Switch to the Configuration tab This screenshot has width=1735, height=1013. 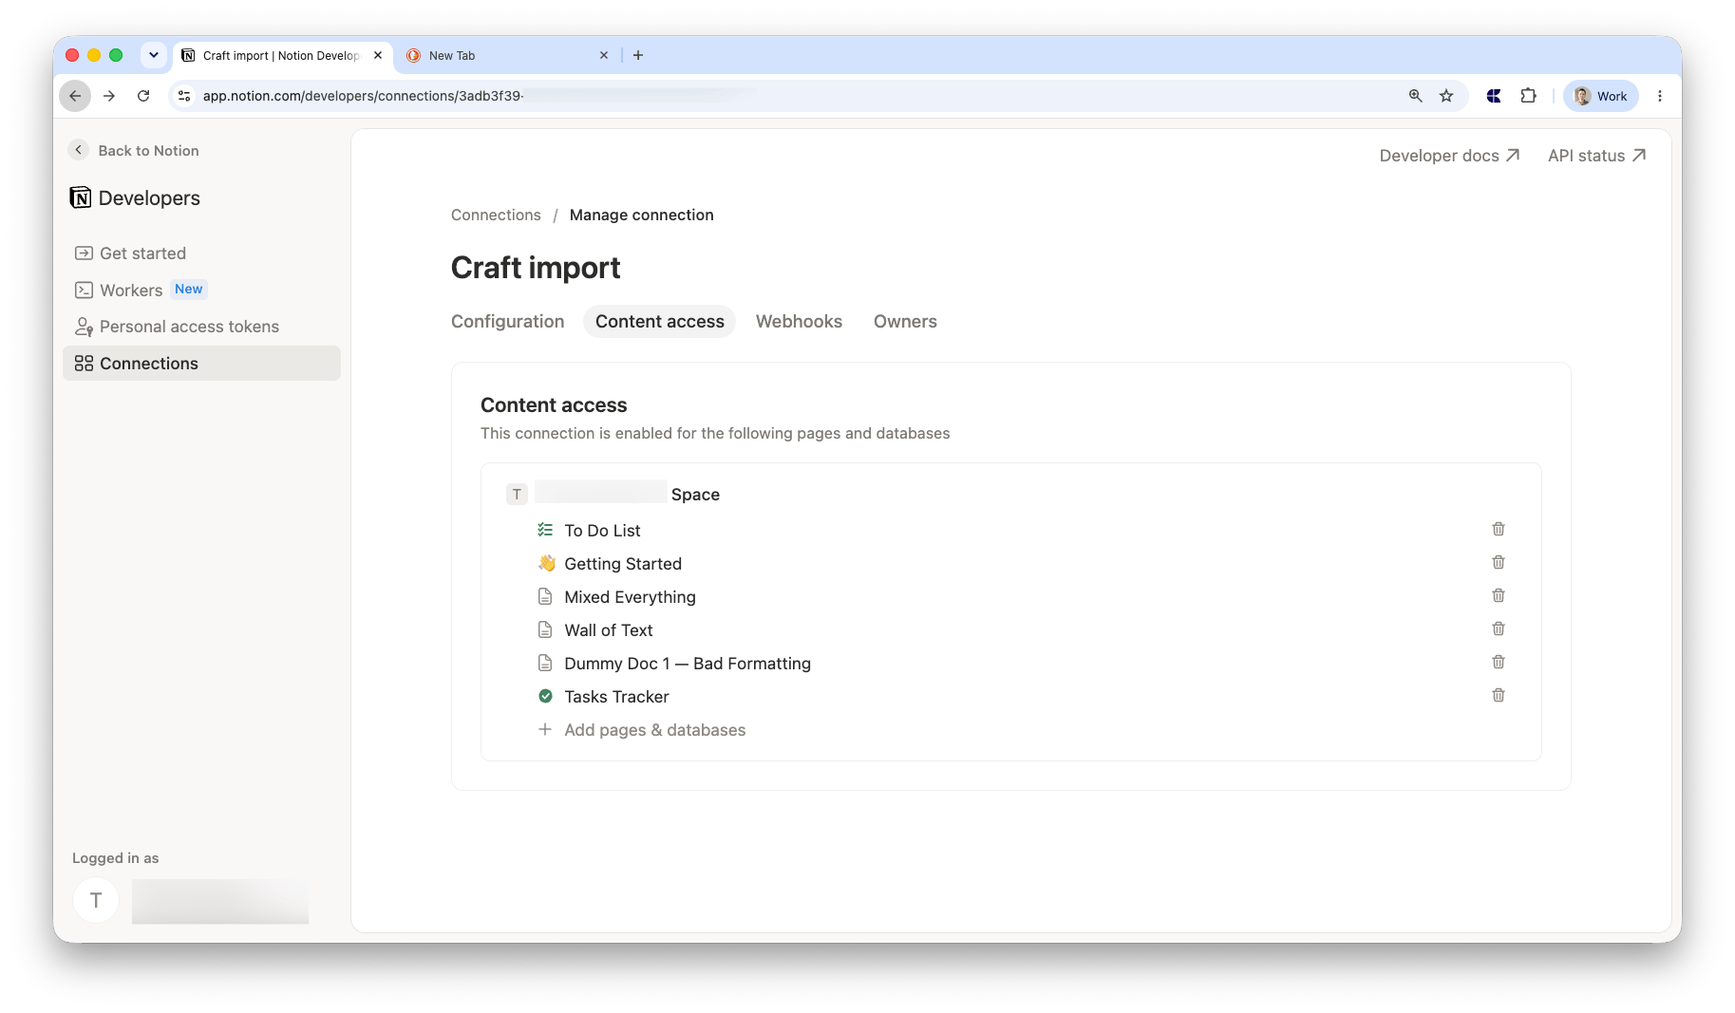pyautogui.click(x=507, y=321)
